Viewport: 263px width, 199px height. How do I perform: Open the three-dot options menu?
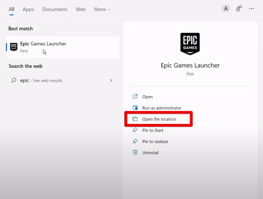[251, 9]
